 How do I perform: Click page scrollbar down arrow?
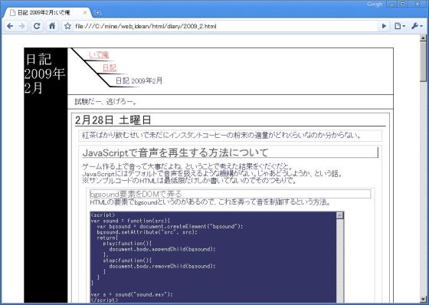point(423,298)
